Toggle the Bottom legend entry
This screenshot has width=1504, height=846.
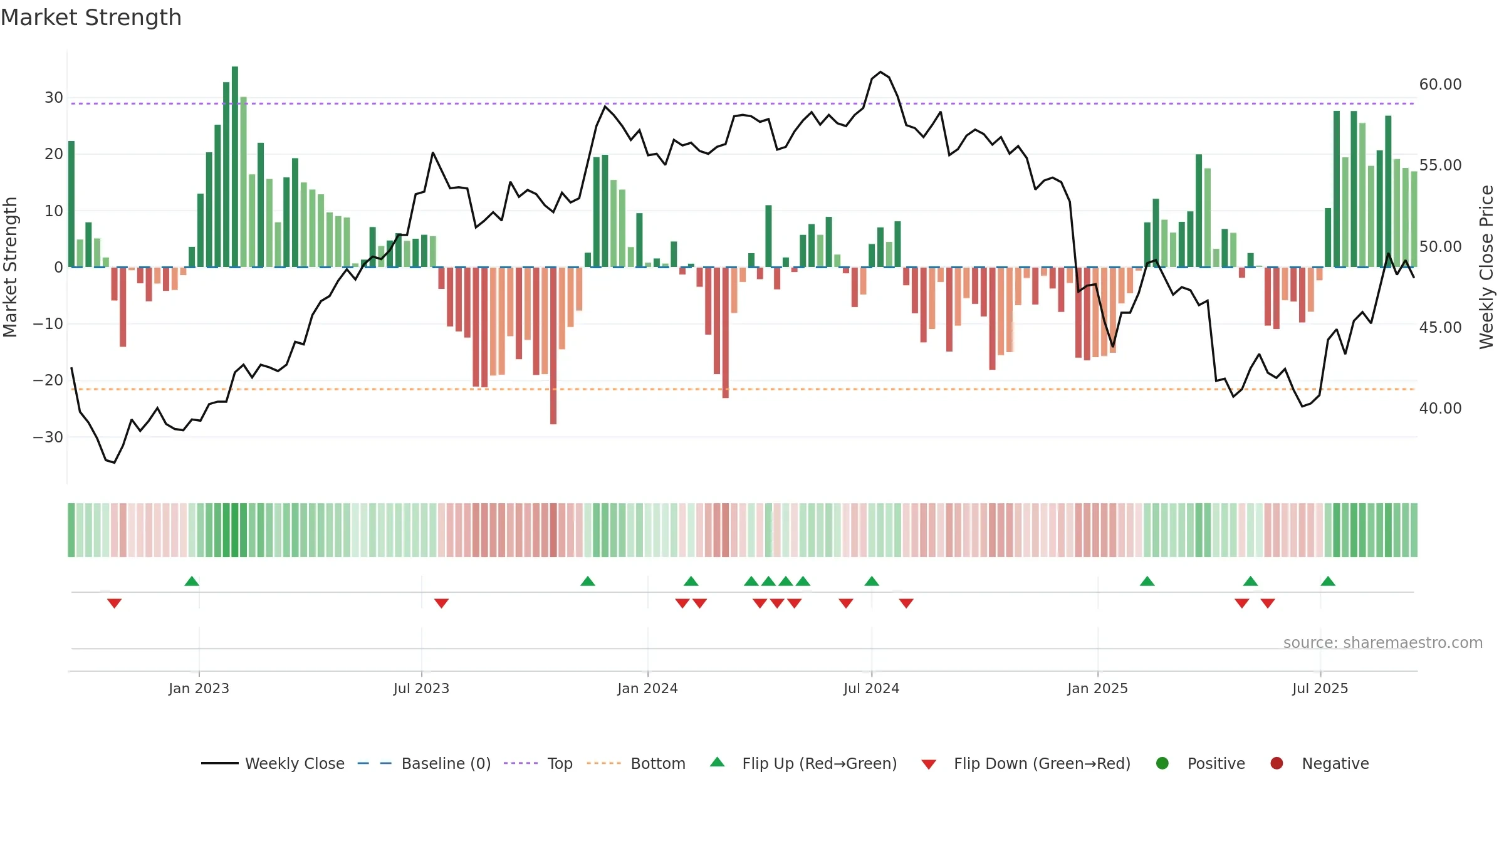(636, 763)
